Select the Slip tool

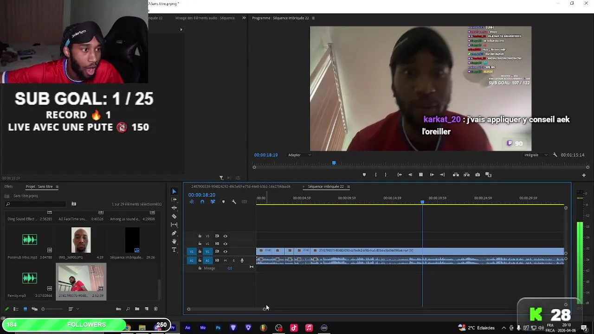click(x=174, y=225)
